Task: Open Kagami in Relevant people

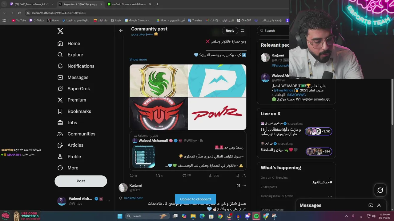Action: pyautogui.click(x=278, y=55)
